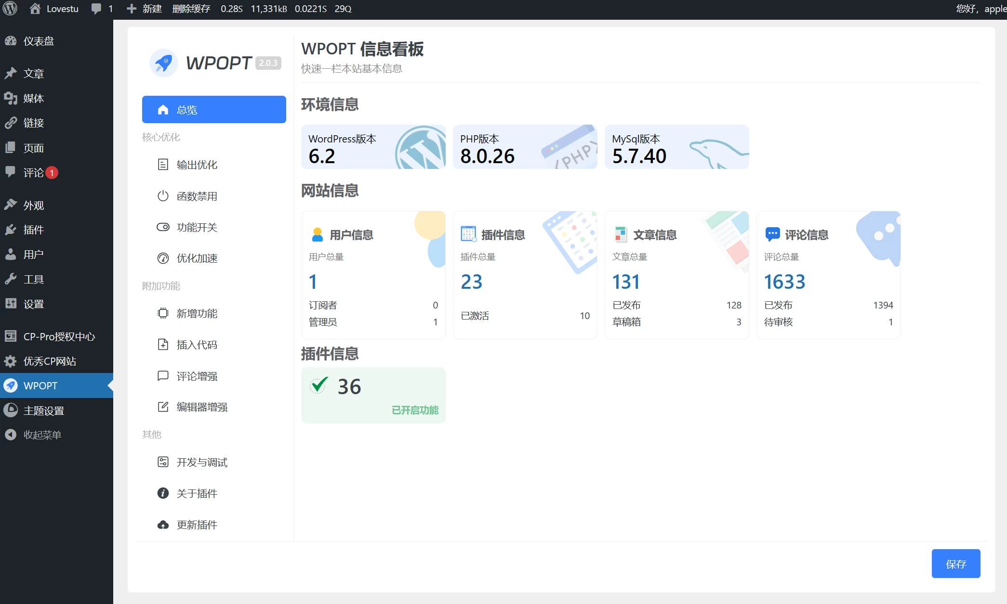Image resolution: width=1007 pixels, height=604 pixels.
Task: Click 删除缓存 in the admin bar
Action: (191, 9)
